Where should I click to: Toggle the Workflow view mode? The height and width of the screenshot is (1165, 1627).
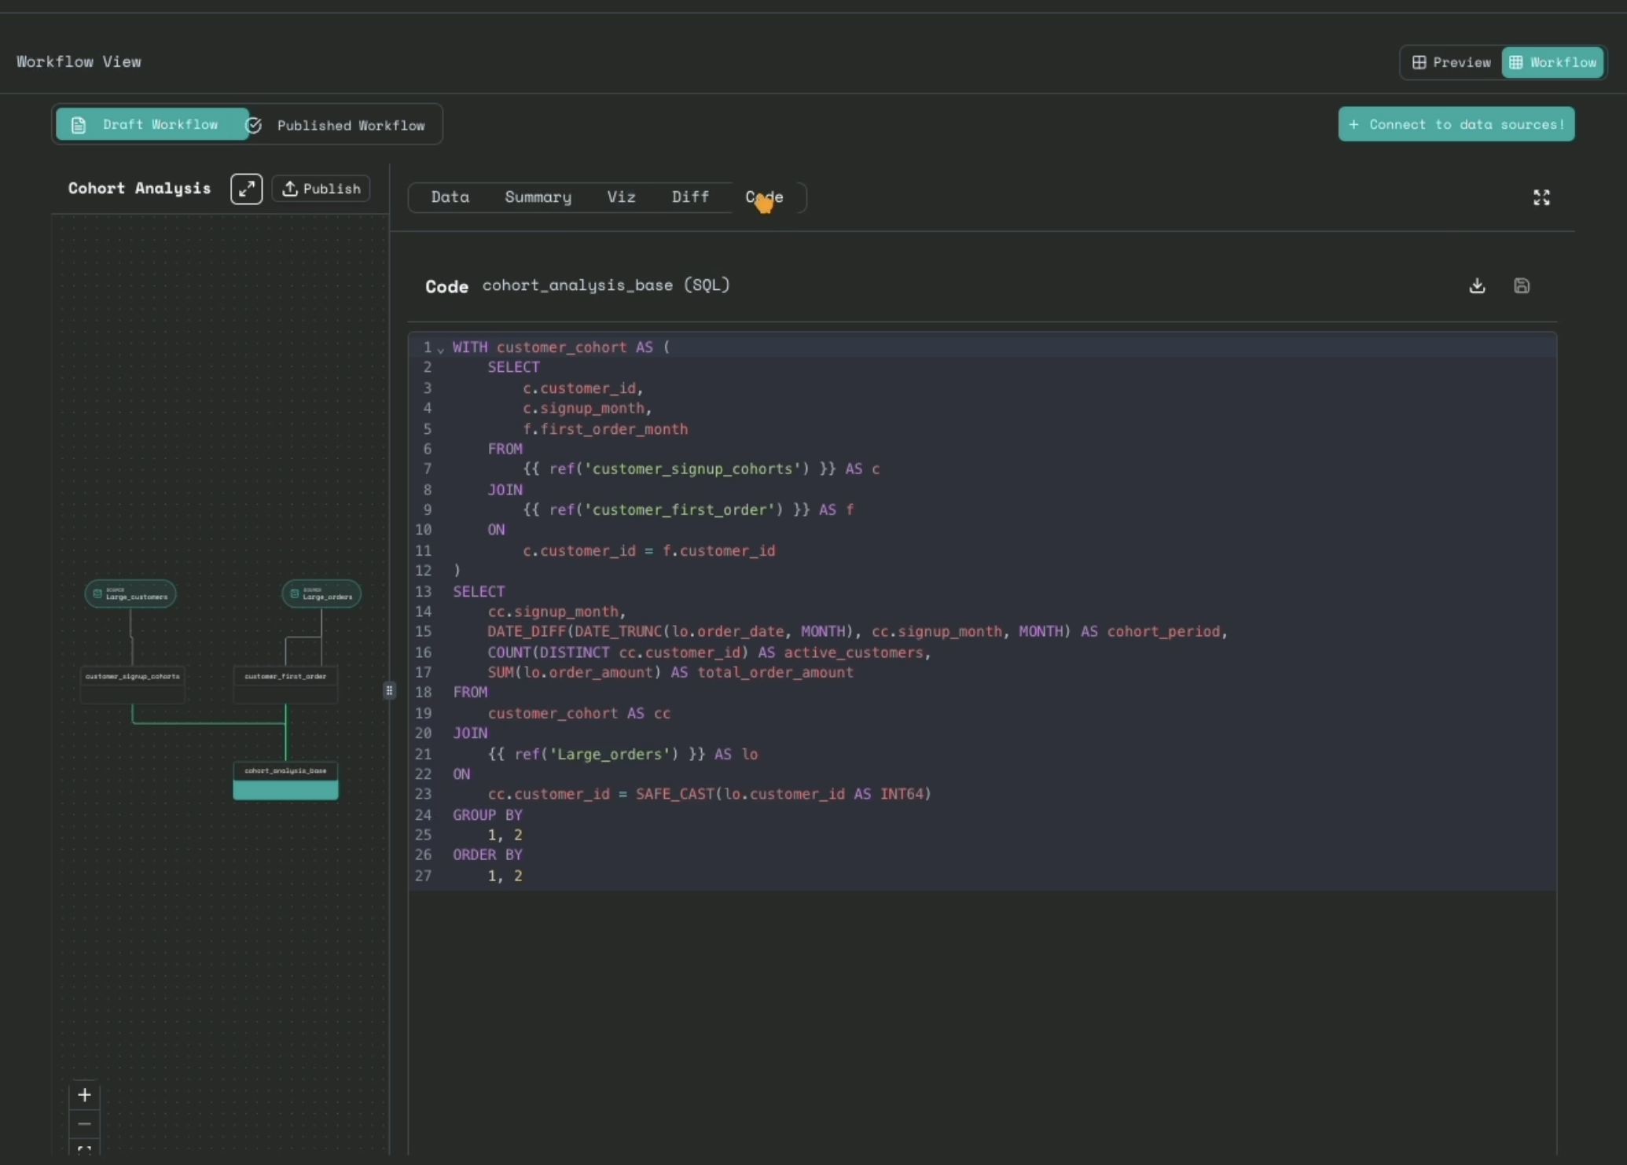(x=1552, y=62)
